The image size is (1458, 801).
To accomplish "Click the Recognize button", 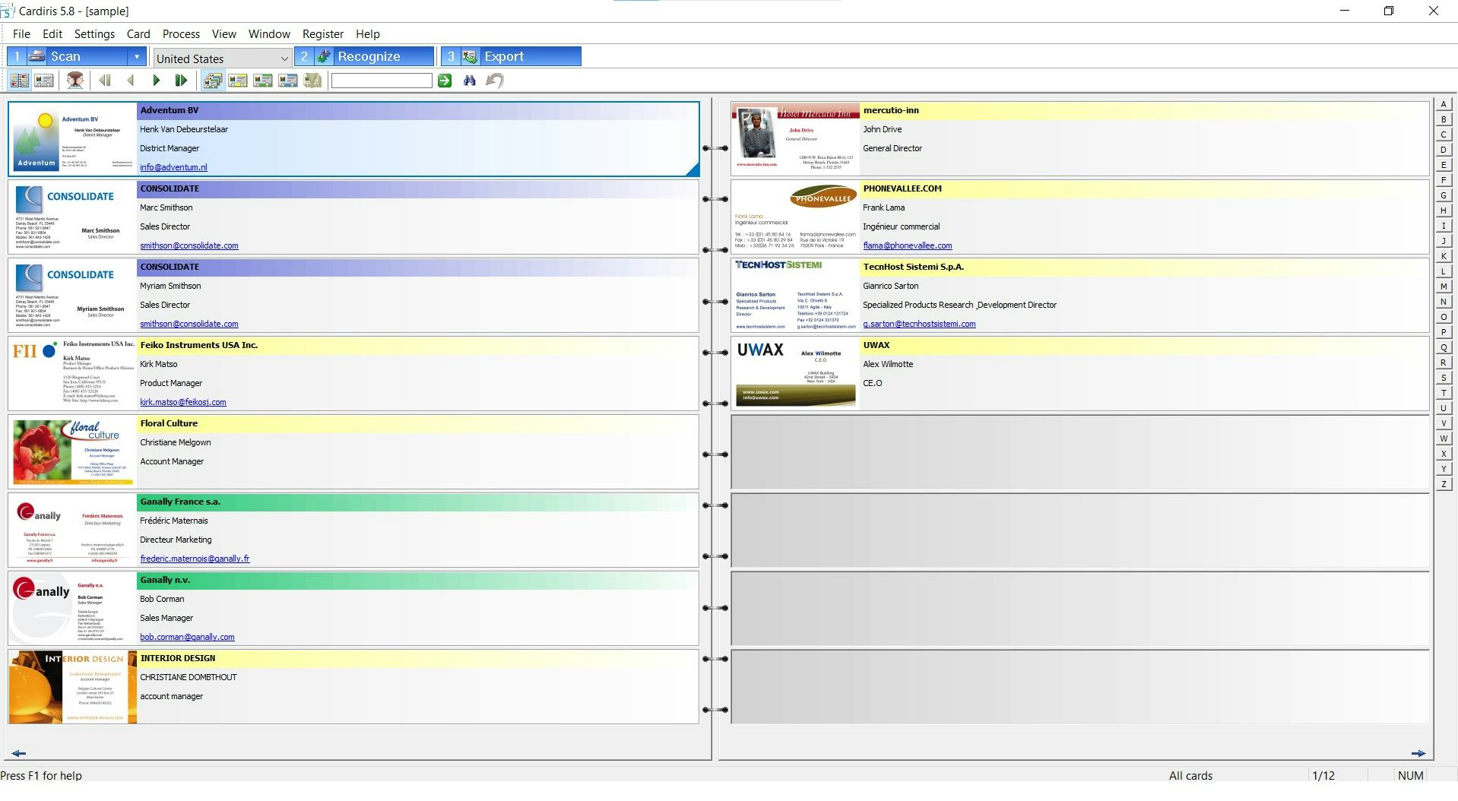I will 364,56.
